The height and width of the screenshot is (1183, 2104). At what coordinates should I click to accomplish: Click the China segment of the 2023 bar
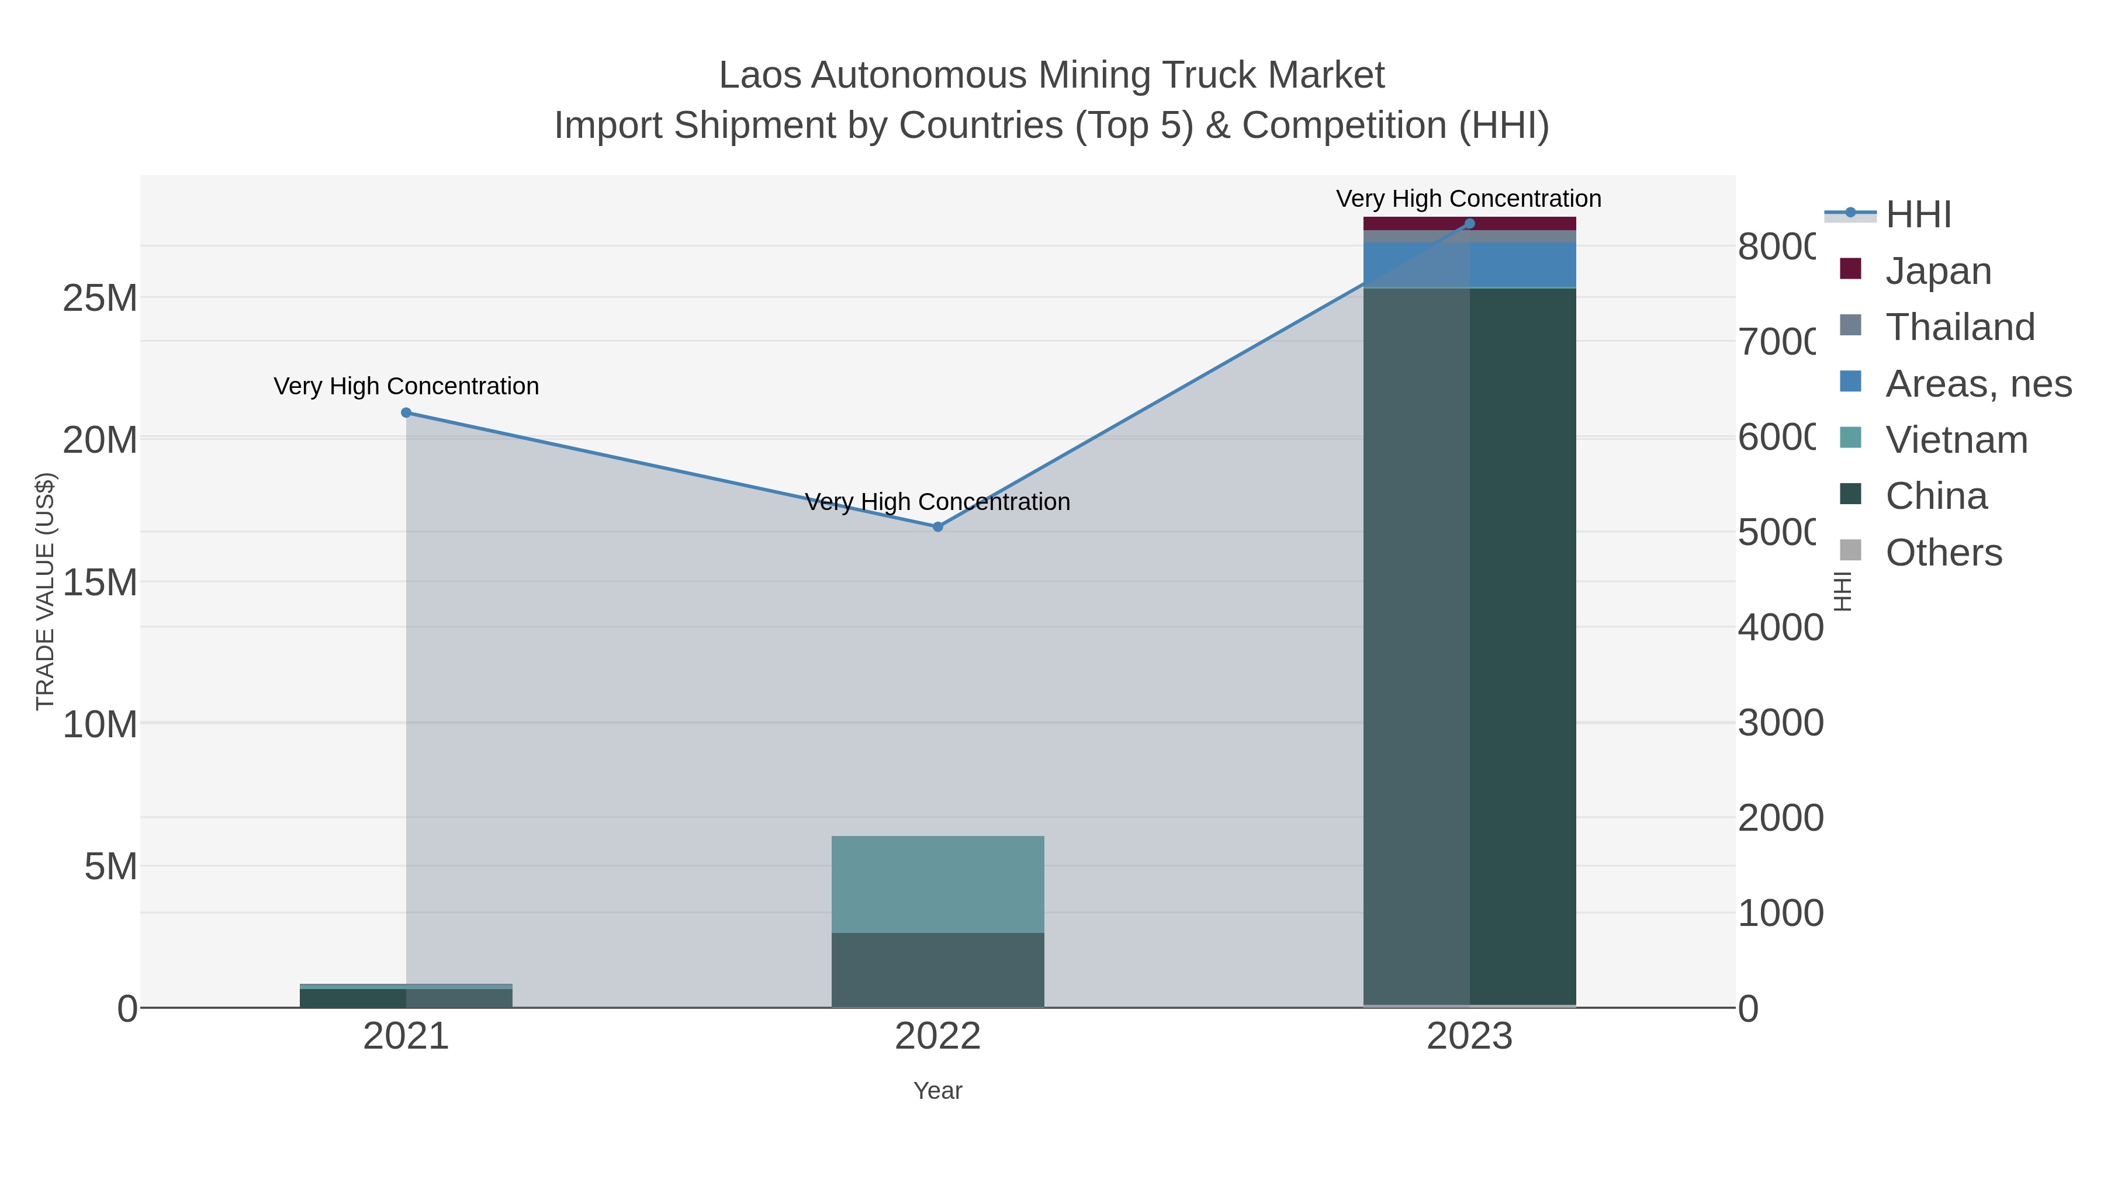pyautogui.click(x=1469, y=646)
